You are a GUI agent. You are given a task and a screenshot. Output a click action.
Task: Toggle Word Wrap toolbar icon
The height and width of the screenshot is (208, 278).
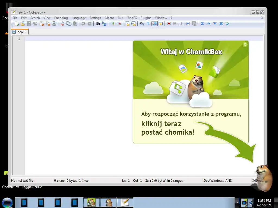pyautogui.click(x=142, y=24)
